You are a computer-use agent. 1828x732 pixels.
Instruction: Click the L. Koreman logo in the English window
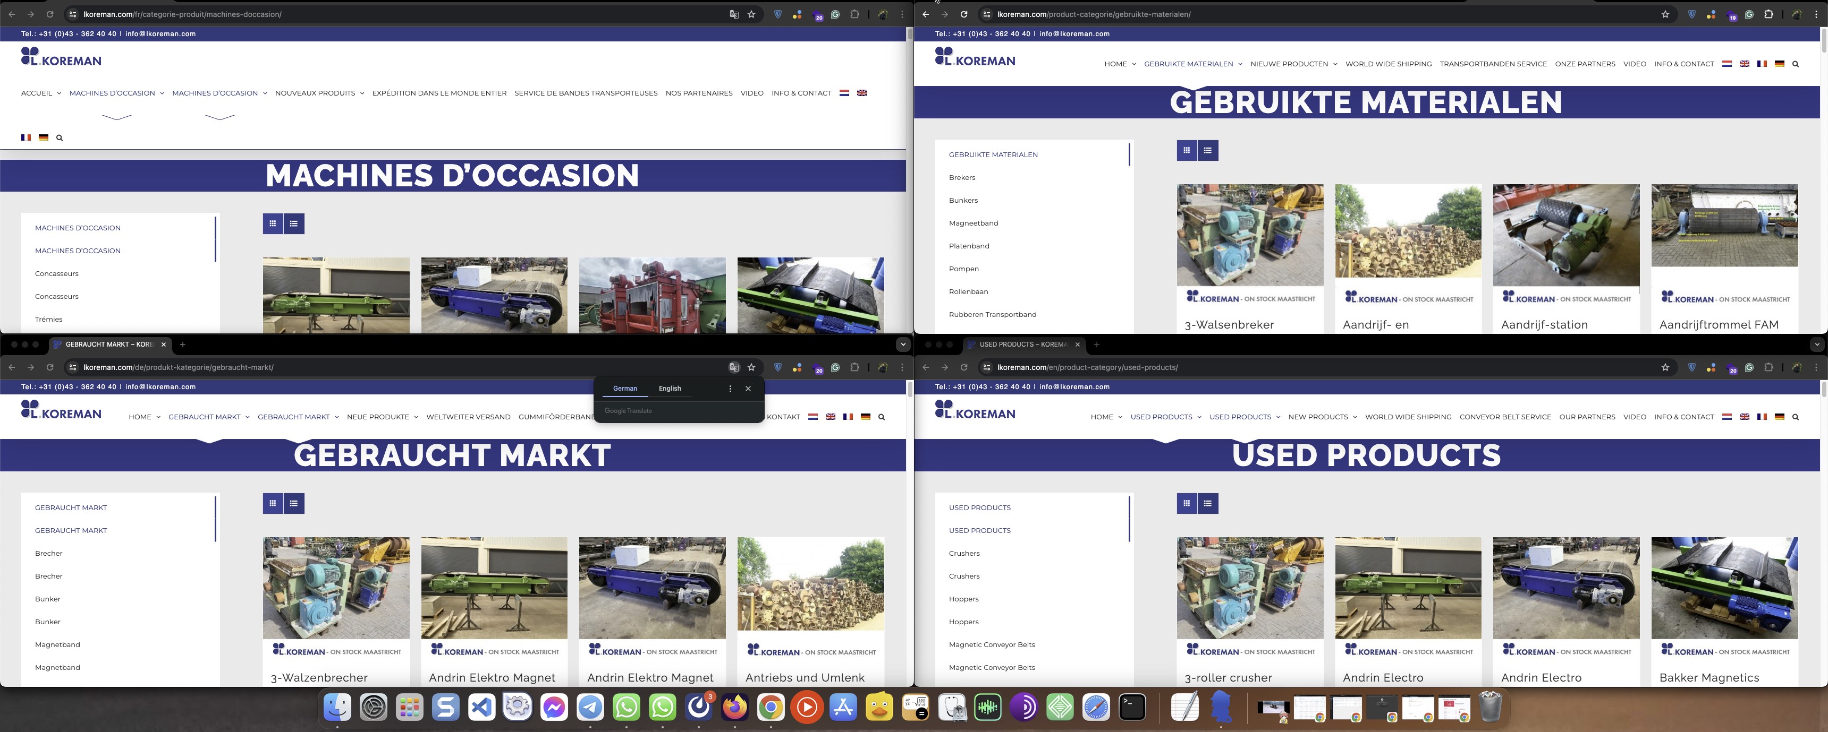pos(975,409)
